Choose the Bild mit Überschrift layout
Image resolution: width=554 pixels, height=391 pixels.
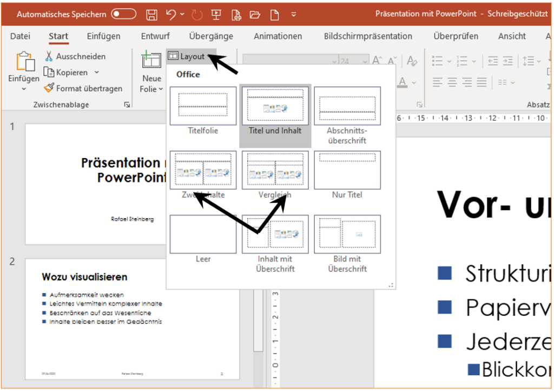click(347, 244)
